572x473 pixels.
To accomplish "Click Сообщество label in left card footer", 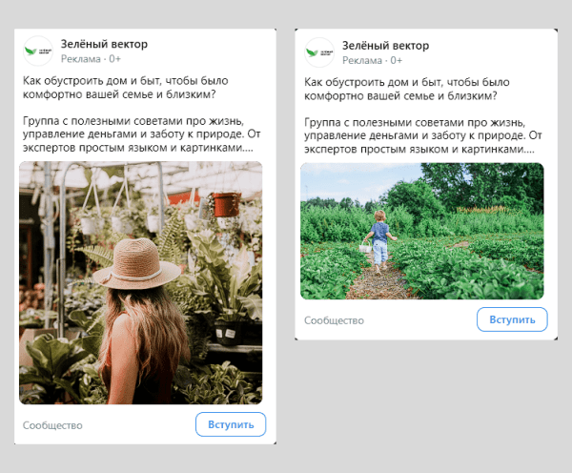I will [52, 425].
